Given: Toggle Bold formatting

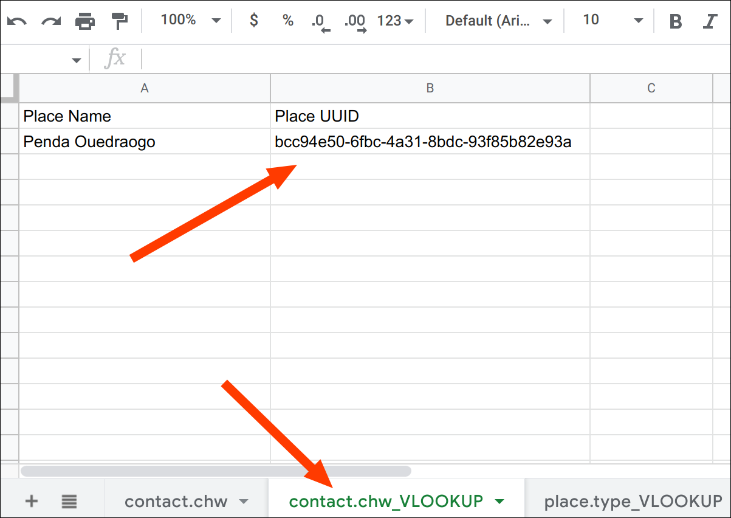Looking at the screenshot, I should (675, 21).
